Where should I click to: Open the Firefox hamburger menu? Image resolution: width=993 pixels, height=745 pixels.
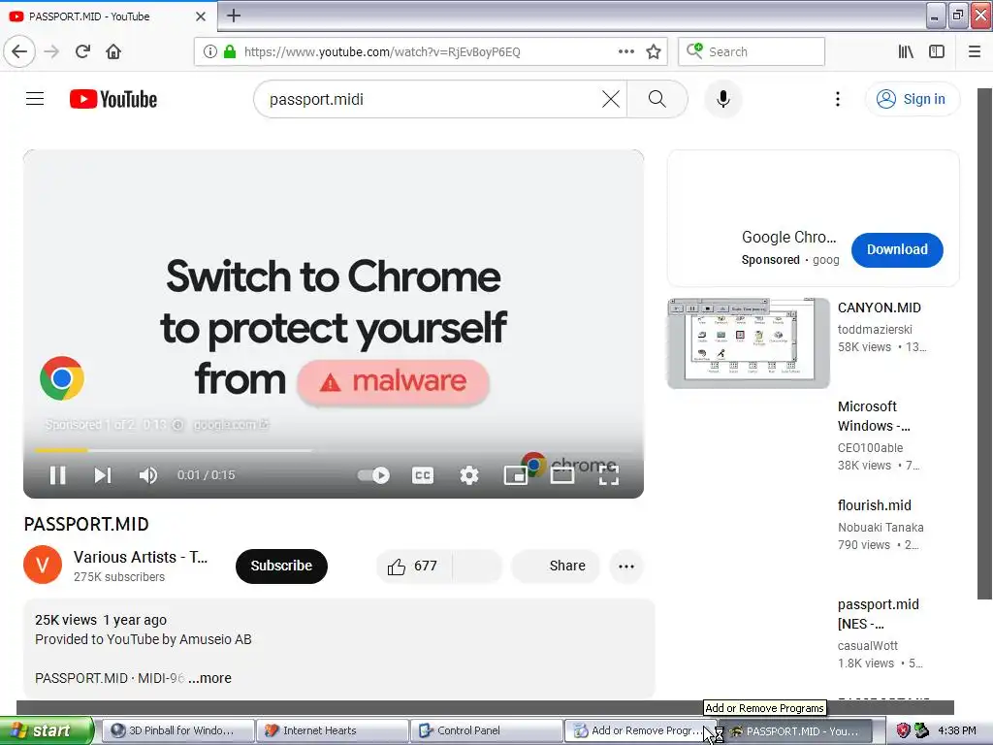975,51
